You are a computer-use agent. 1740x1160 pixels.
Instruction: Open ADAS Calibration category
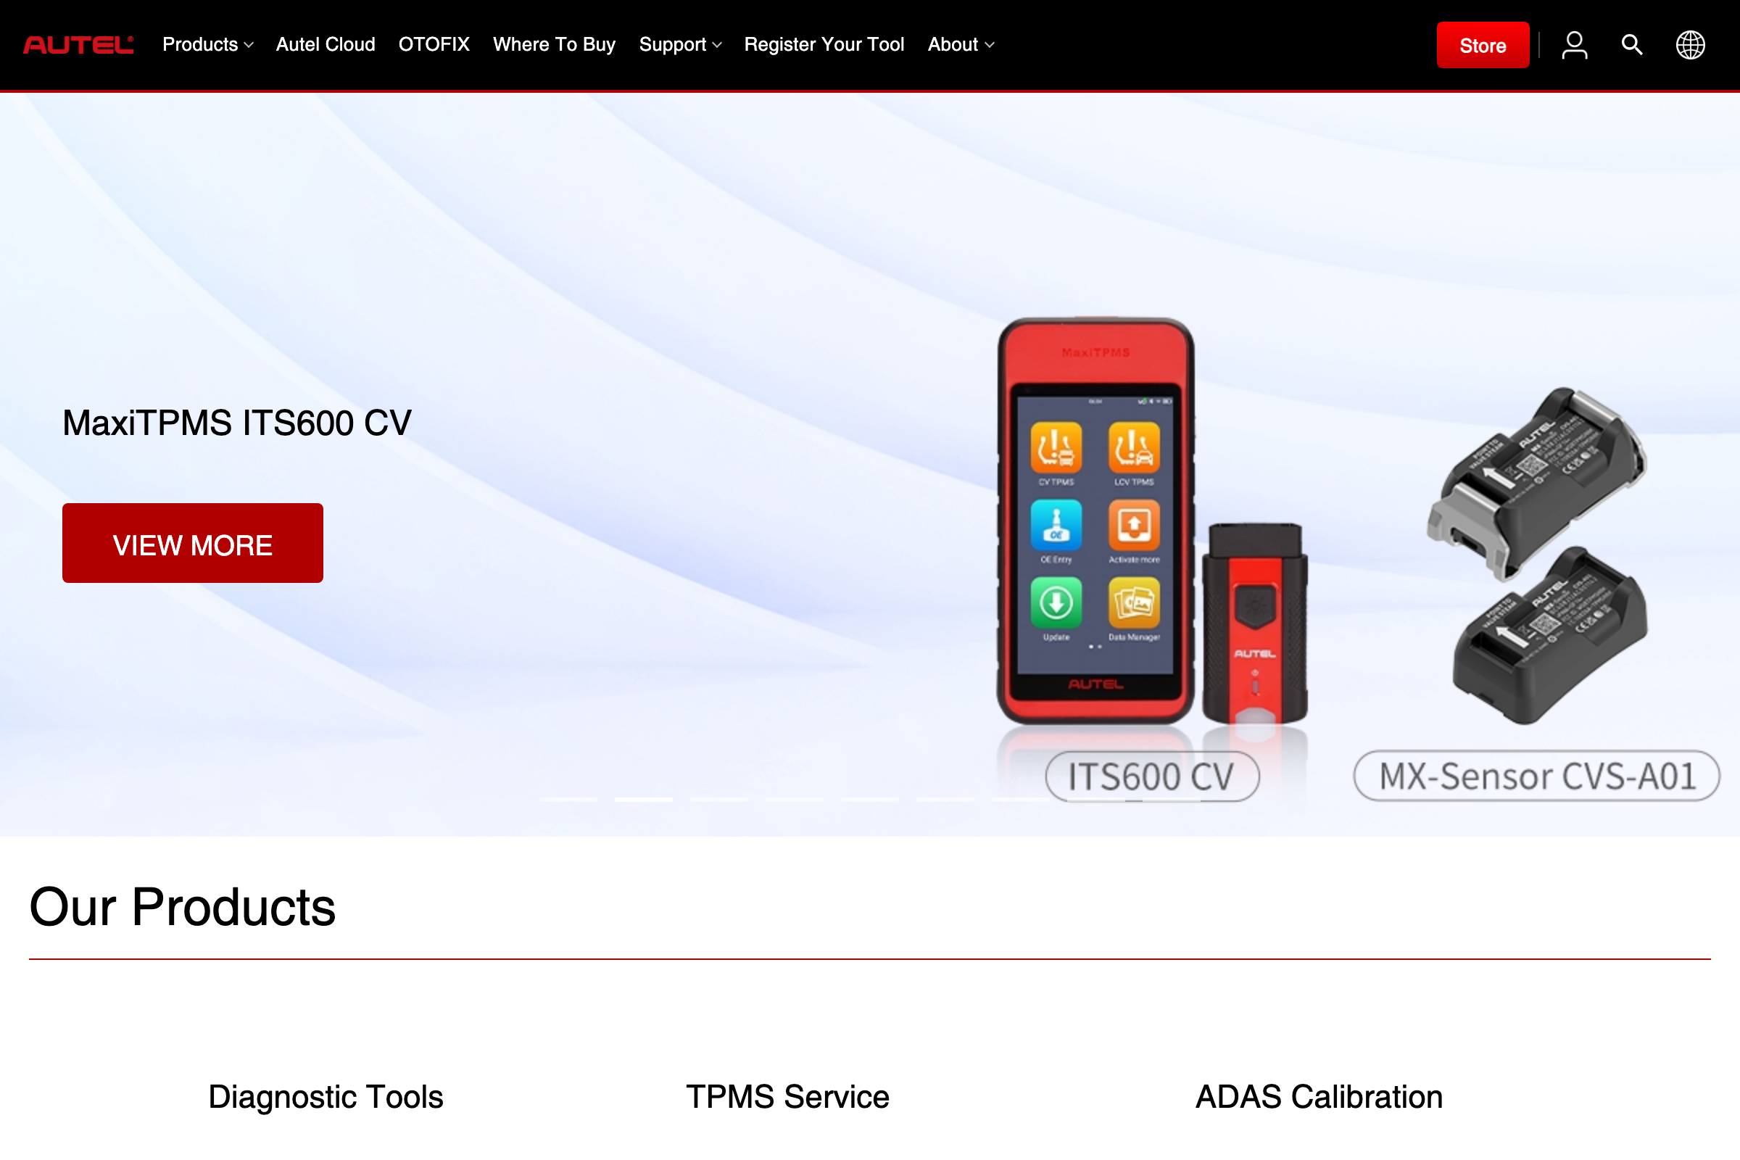1319,1096
